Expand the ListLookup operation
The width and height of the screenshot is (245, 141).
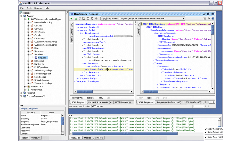[28, 61]
